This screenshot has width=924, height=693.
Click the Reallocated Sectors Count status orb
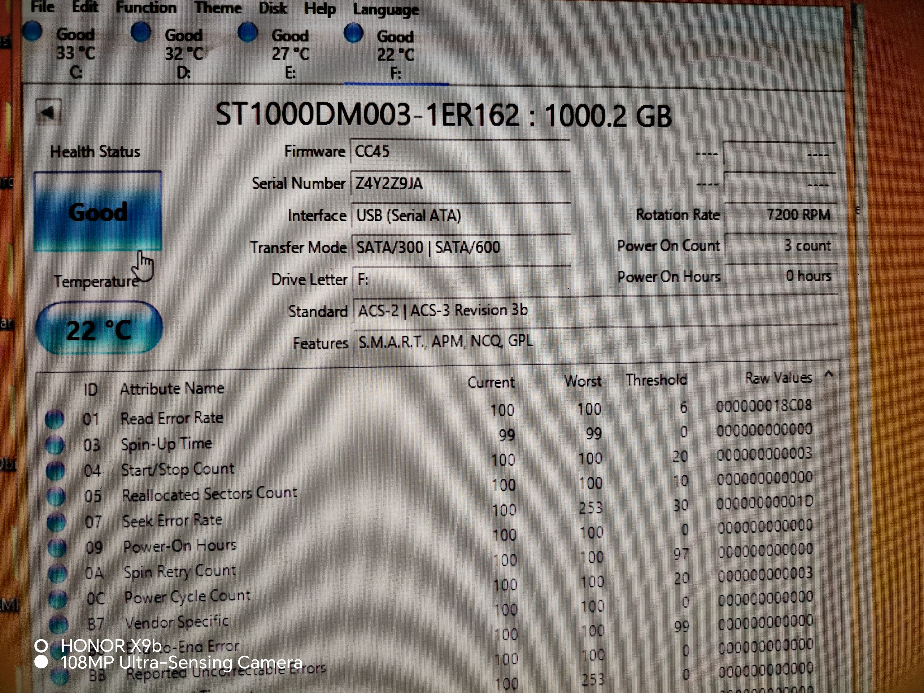pyautogui.click(x=56, y=496)
